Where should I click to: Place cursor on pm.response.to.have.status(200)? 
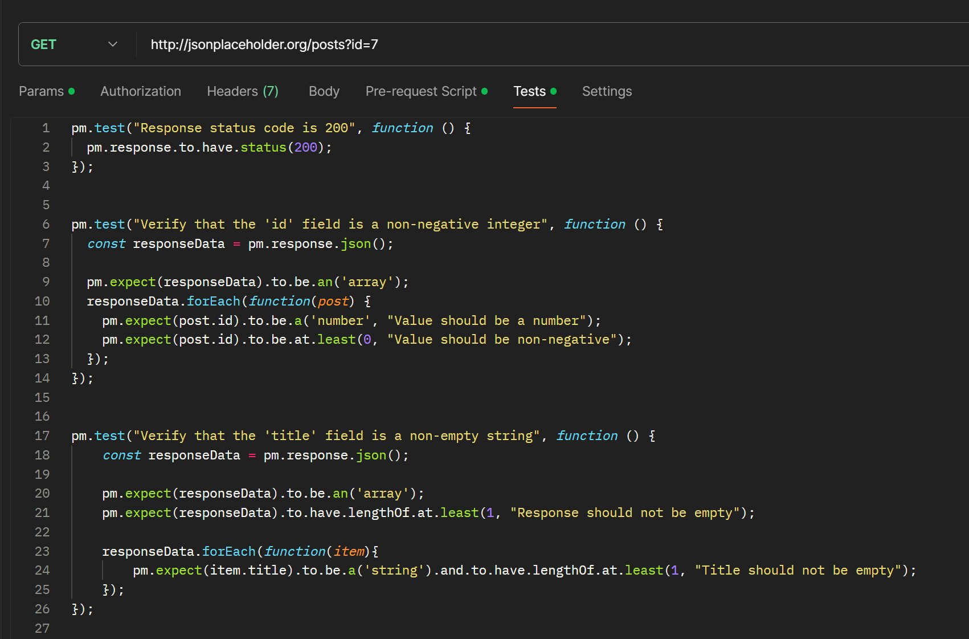[208, 147]
